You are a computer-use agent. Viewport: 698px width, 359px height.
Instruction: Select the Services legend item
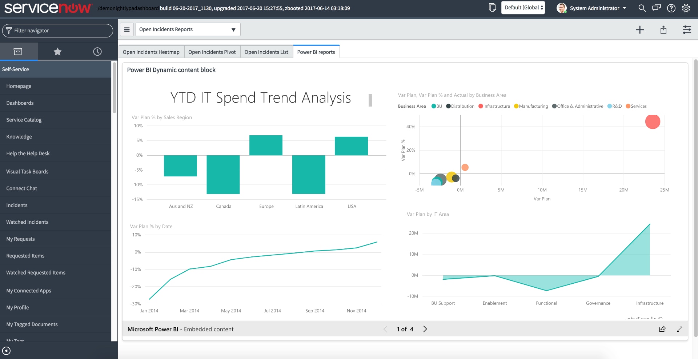(636, 106)
